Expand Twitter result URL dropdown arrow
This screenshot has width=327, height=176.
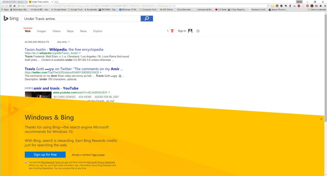(101, 72)
